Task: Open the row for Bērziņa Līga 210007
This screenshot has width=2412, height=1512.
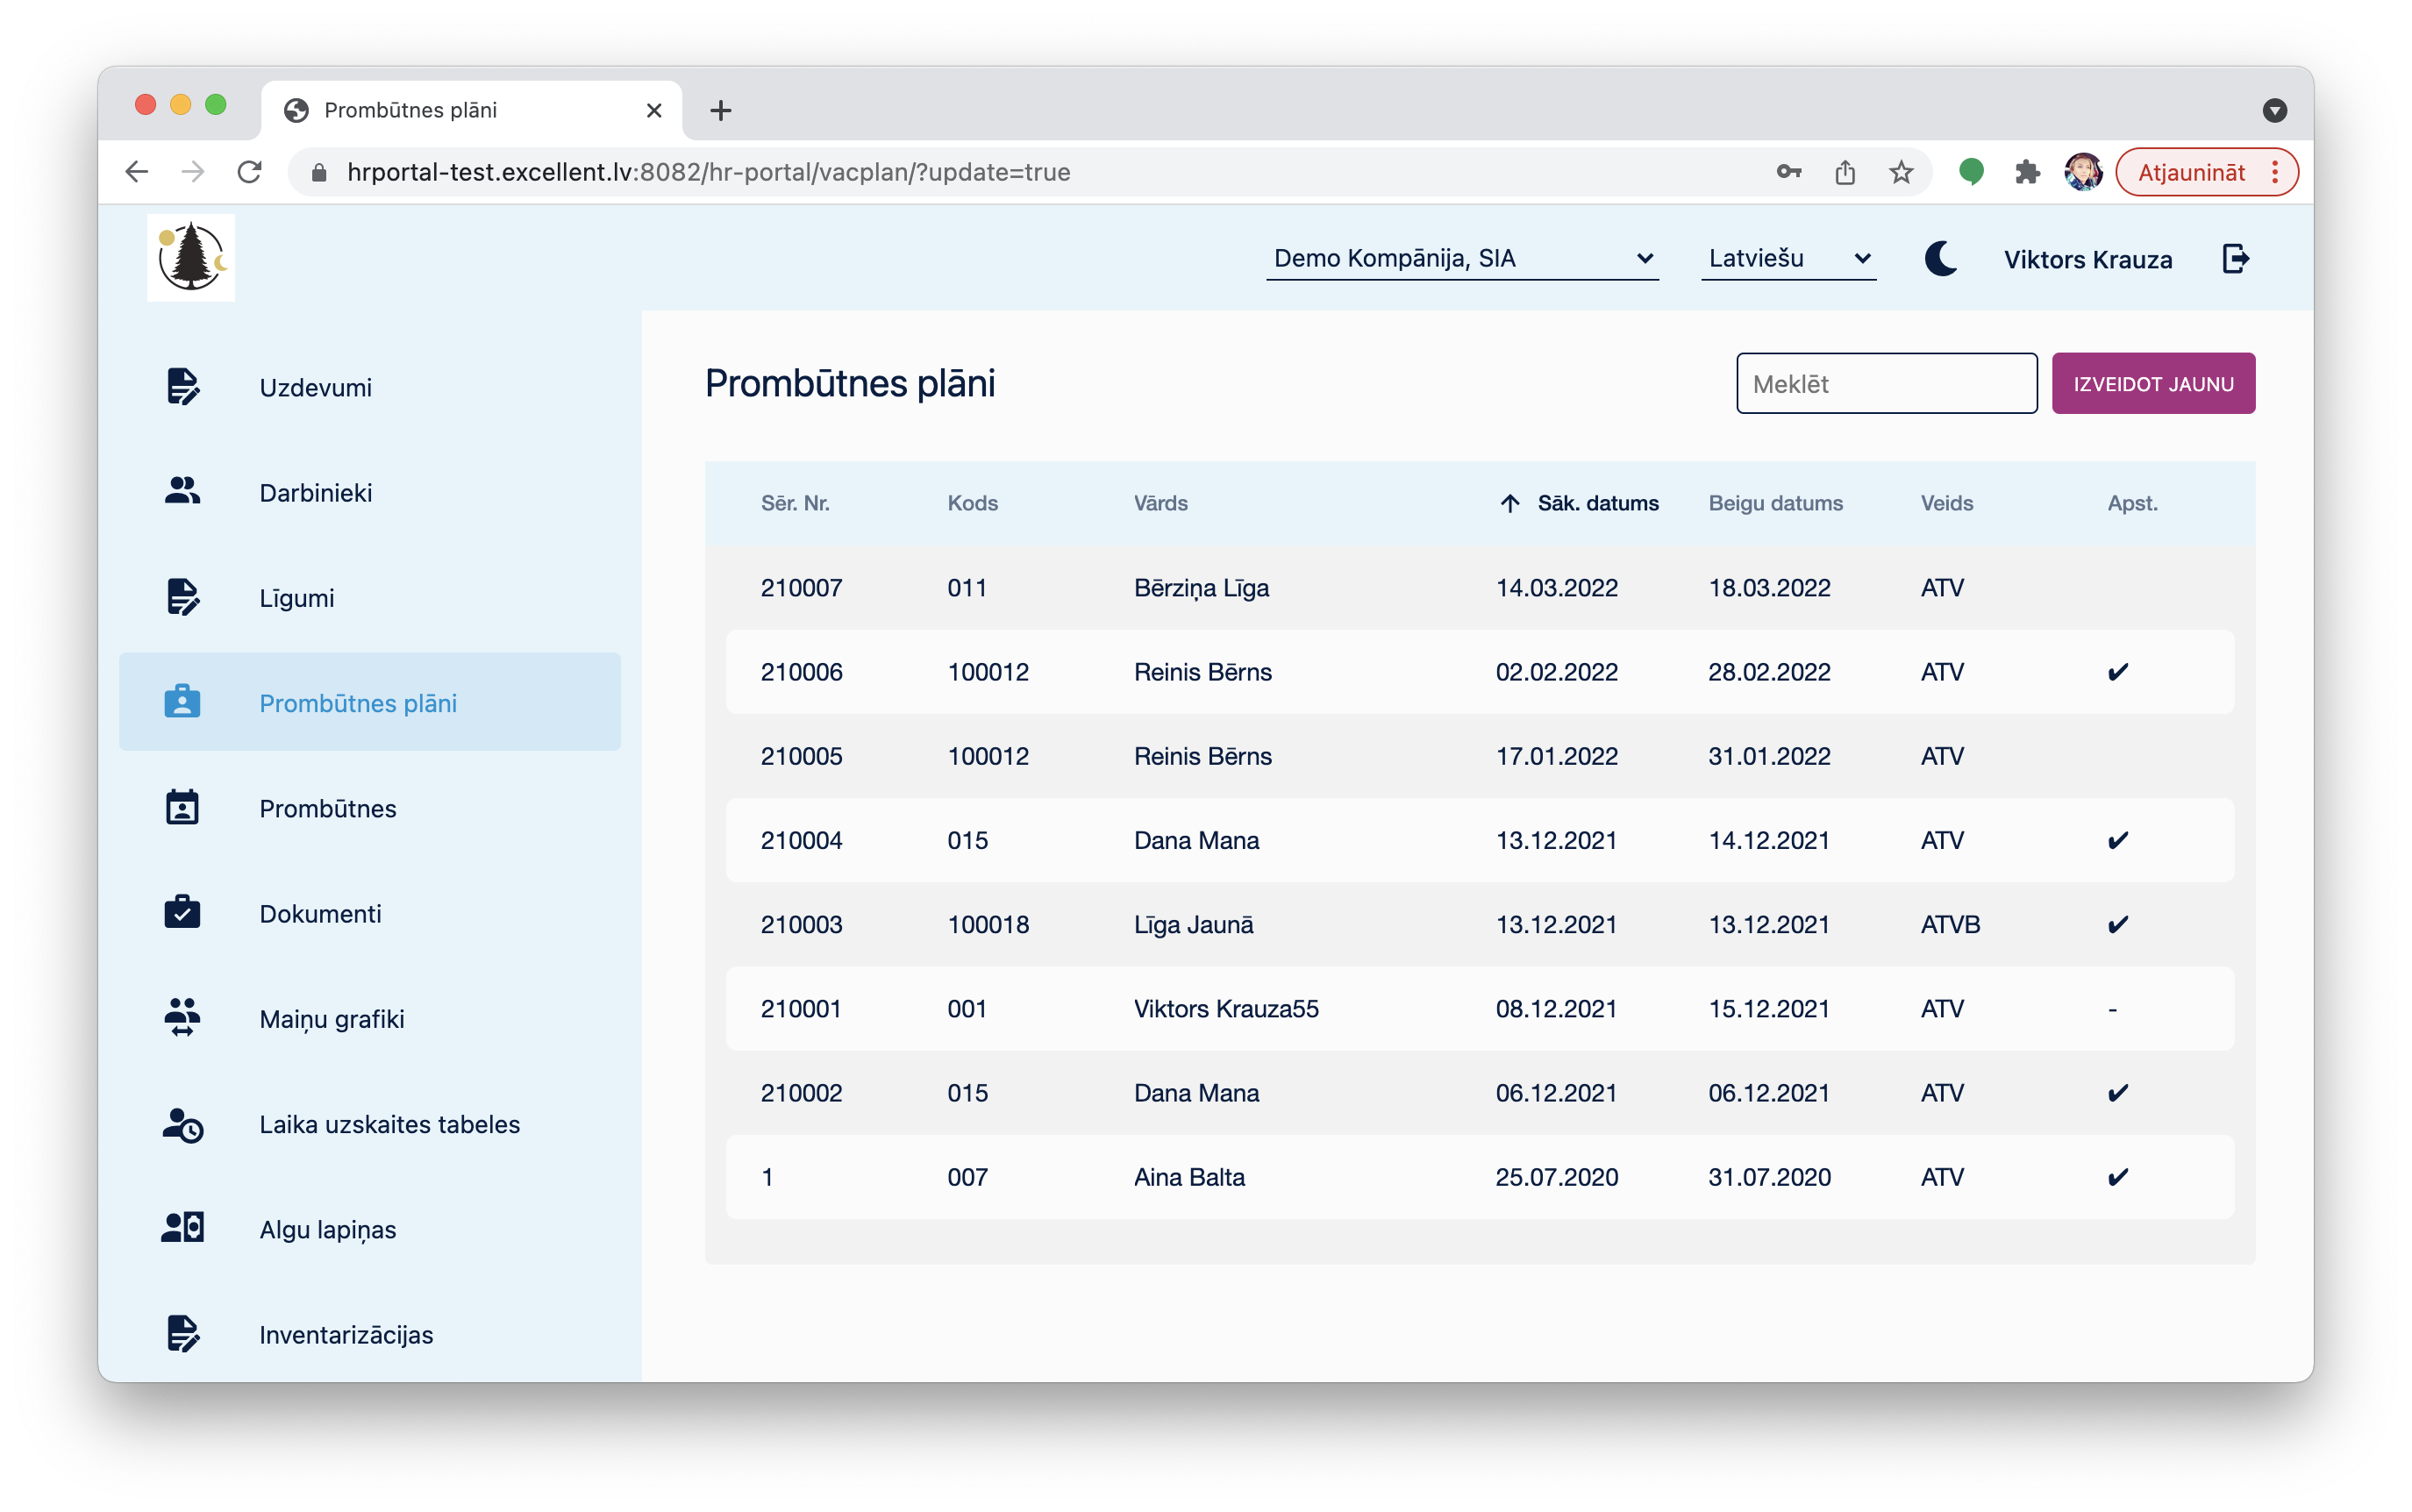Action: [x=1200, y=588]
